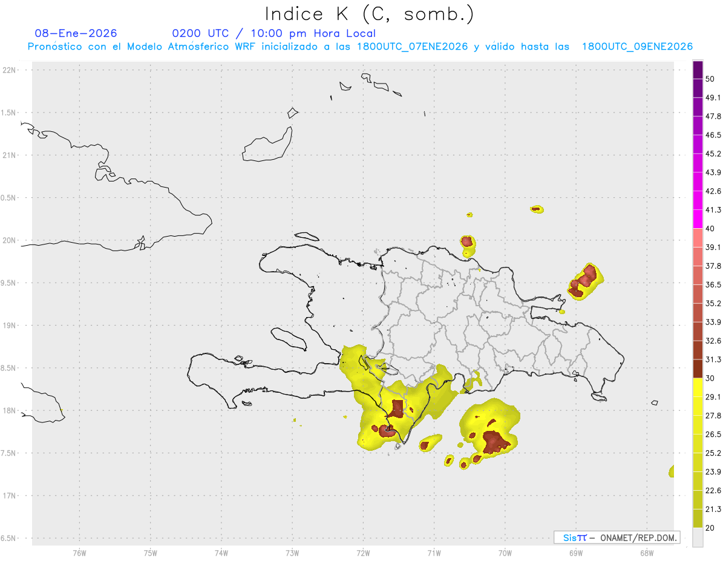Click the legend value '36.5'
The width and height of the screenshot is (726, 561).
click(x=713, y=284)
